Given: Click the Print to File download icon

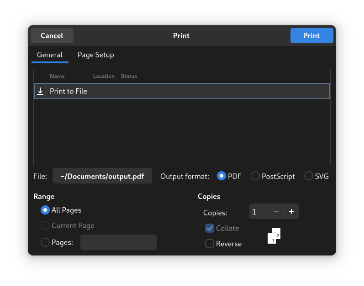Looking at the screenshot, I should tap(40, 91).
